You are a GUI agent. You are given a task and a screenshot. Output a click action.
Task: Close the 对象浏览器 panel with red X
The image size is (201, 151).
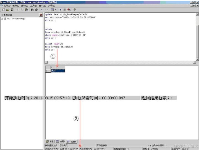41,15
